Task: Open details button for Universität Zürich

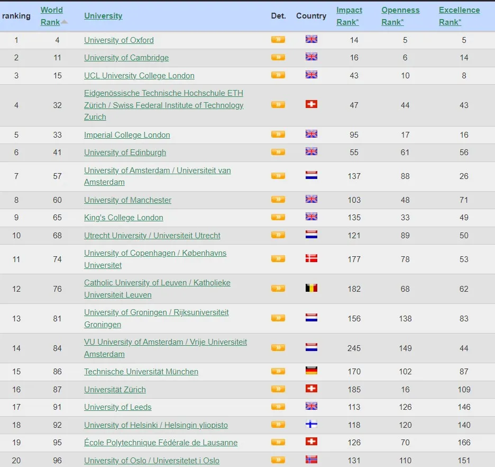Action: (278, 389)
